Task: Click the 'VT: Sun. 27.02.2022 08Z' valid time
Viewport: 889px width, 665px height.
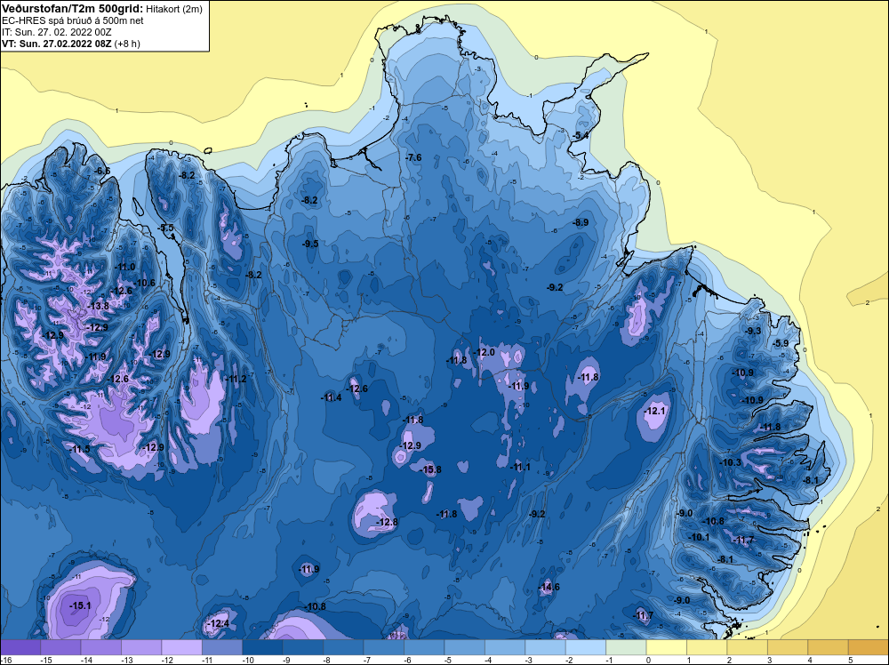Action: (57, 44)
